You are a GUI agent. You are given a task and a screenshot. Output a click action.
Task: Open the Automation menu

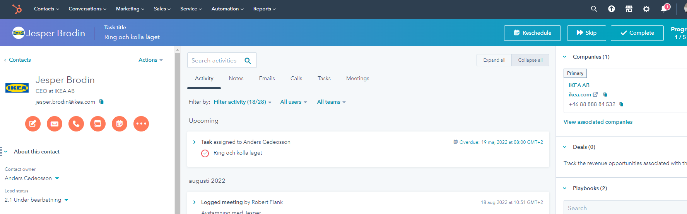(x=227, y=9)
